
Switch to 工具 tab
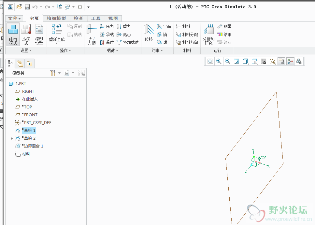pos(96,19)
